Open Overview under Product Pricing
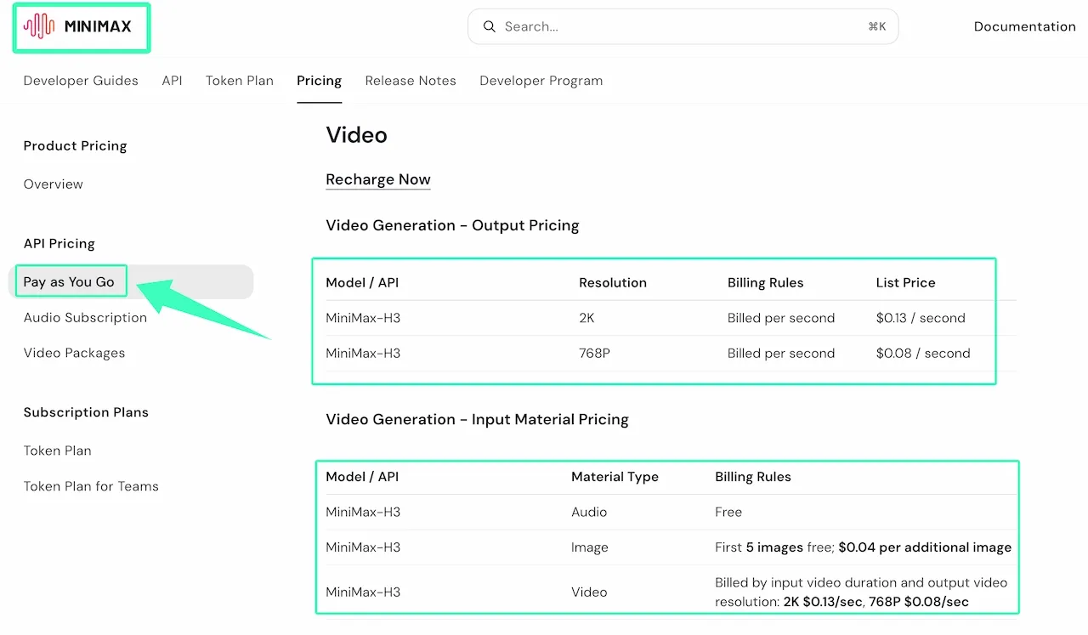 tap(54, 184)
